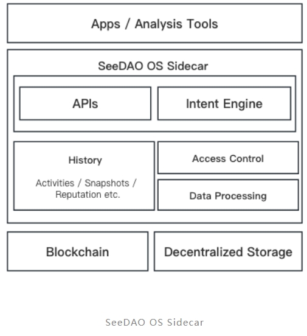This screenshot has height=336, width=307.
Task: Click the SeeDAO OS Sidecar caption below diagram
Action: [154, 323]
